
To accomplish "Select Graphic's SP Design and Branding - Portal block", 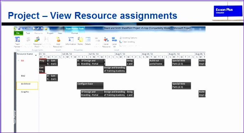I will tap(92, 94).
